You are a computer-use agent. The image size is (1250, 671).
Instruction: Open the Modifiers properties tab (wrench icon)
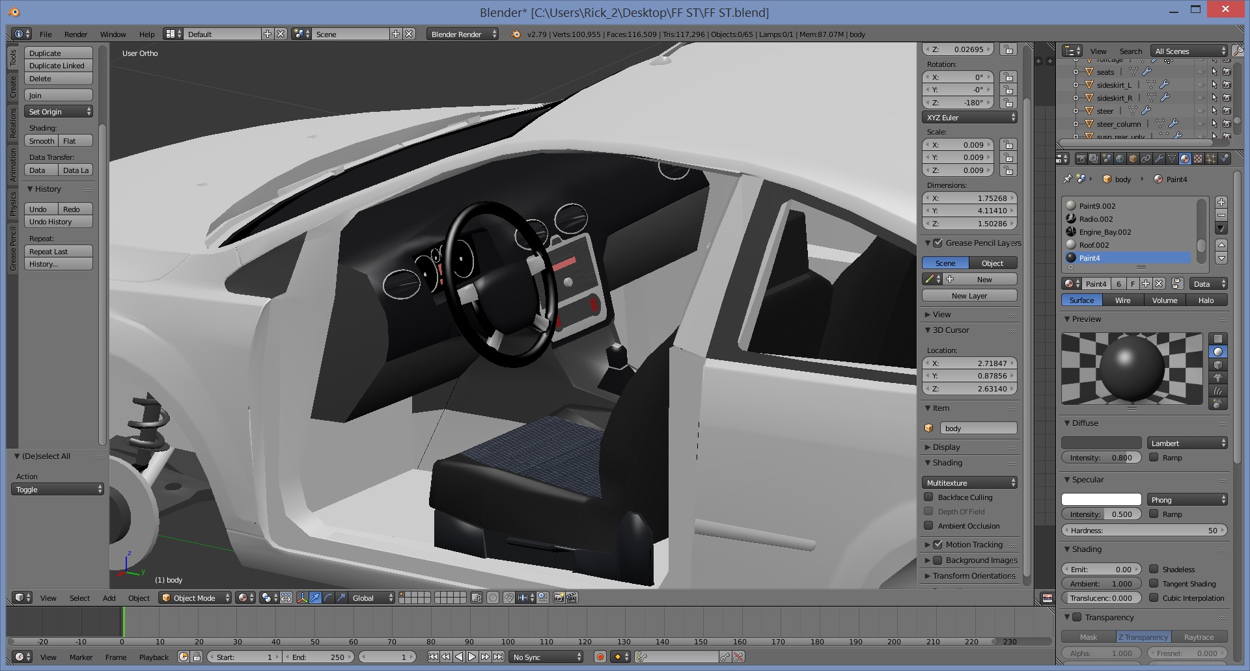[x=1159, y=159]
